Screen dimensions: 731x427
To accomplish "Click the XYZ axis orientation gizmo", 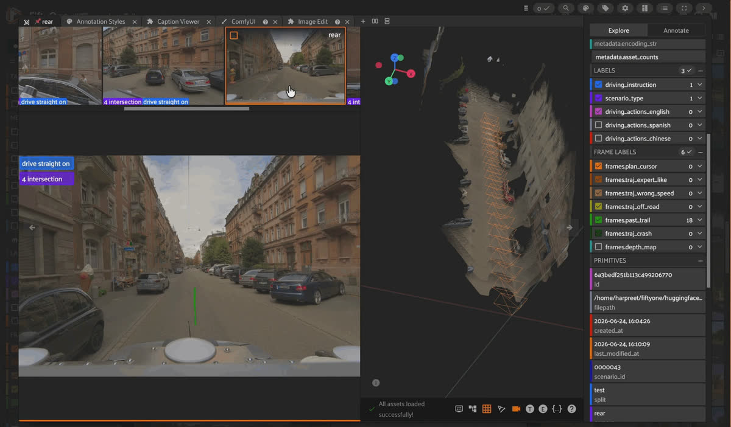I will tap(395, 69).
